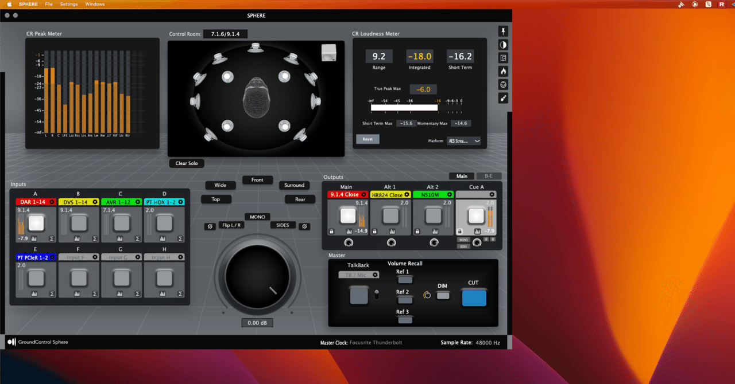735x384 pixels.
Task: Open settings gear for DVS 1–14 input
Action: click(x=95, y=202)
